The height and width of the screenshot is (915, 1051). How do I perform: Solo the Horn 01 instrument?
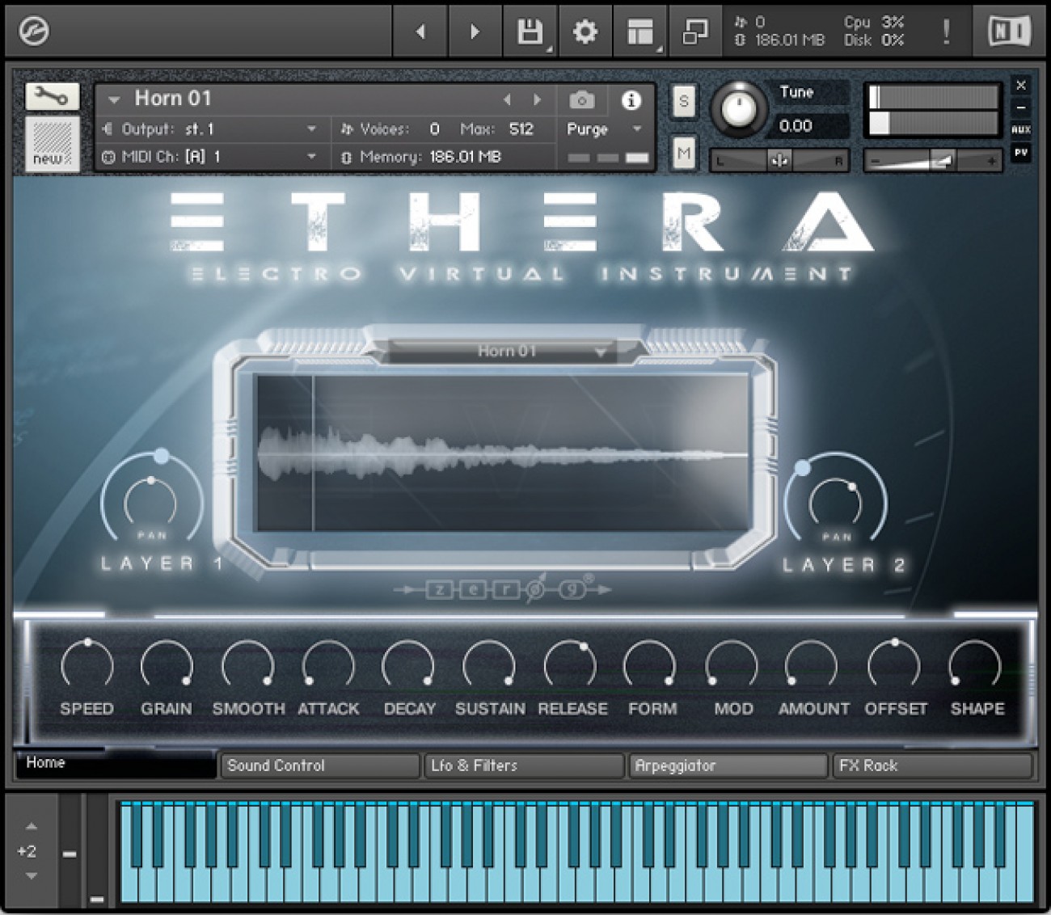683,101
